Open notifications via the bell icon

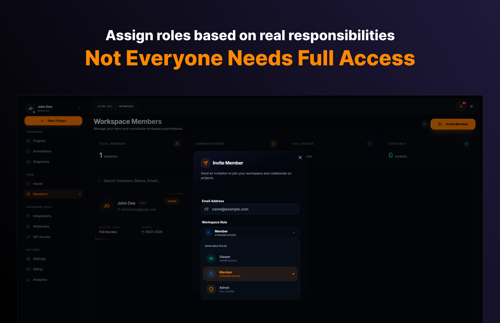click(461, 106)
